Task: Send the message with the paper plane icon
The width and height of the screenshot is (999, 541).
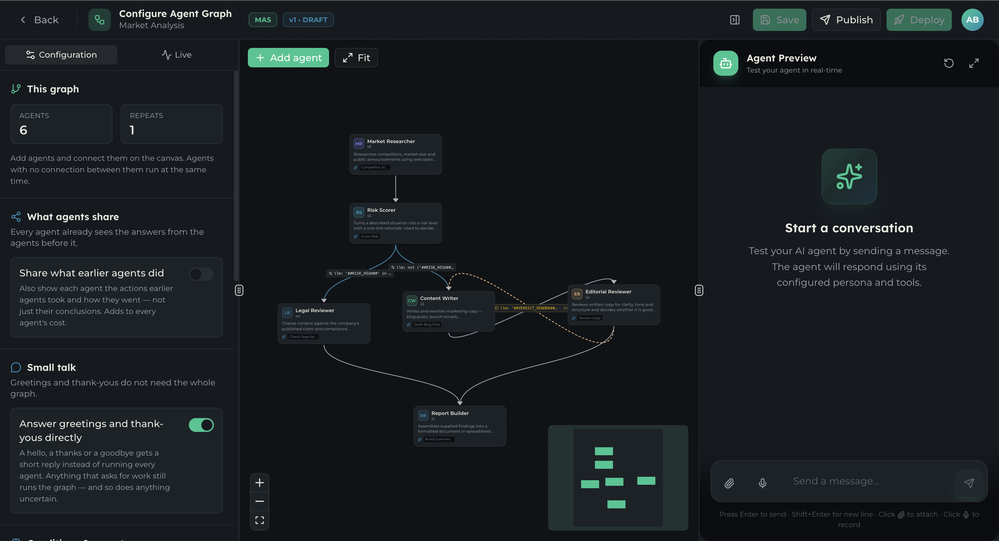Action: pyautogui.click(x=969, y=483)
